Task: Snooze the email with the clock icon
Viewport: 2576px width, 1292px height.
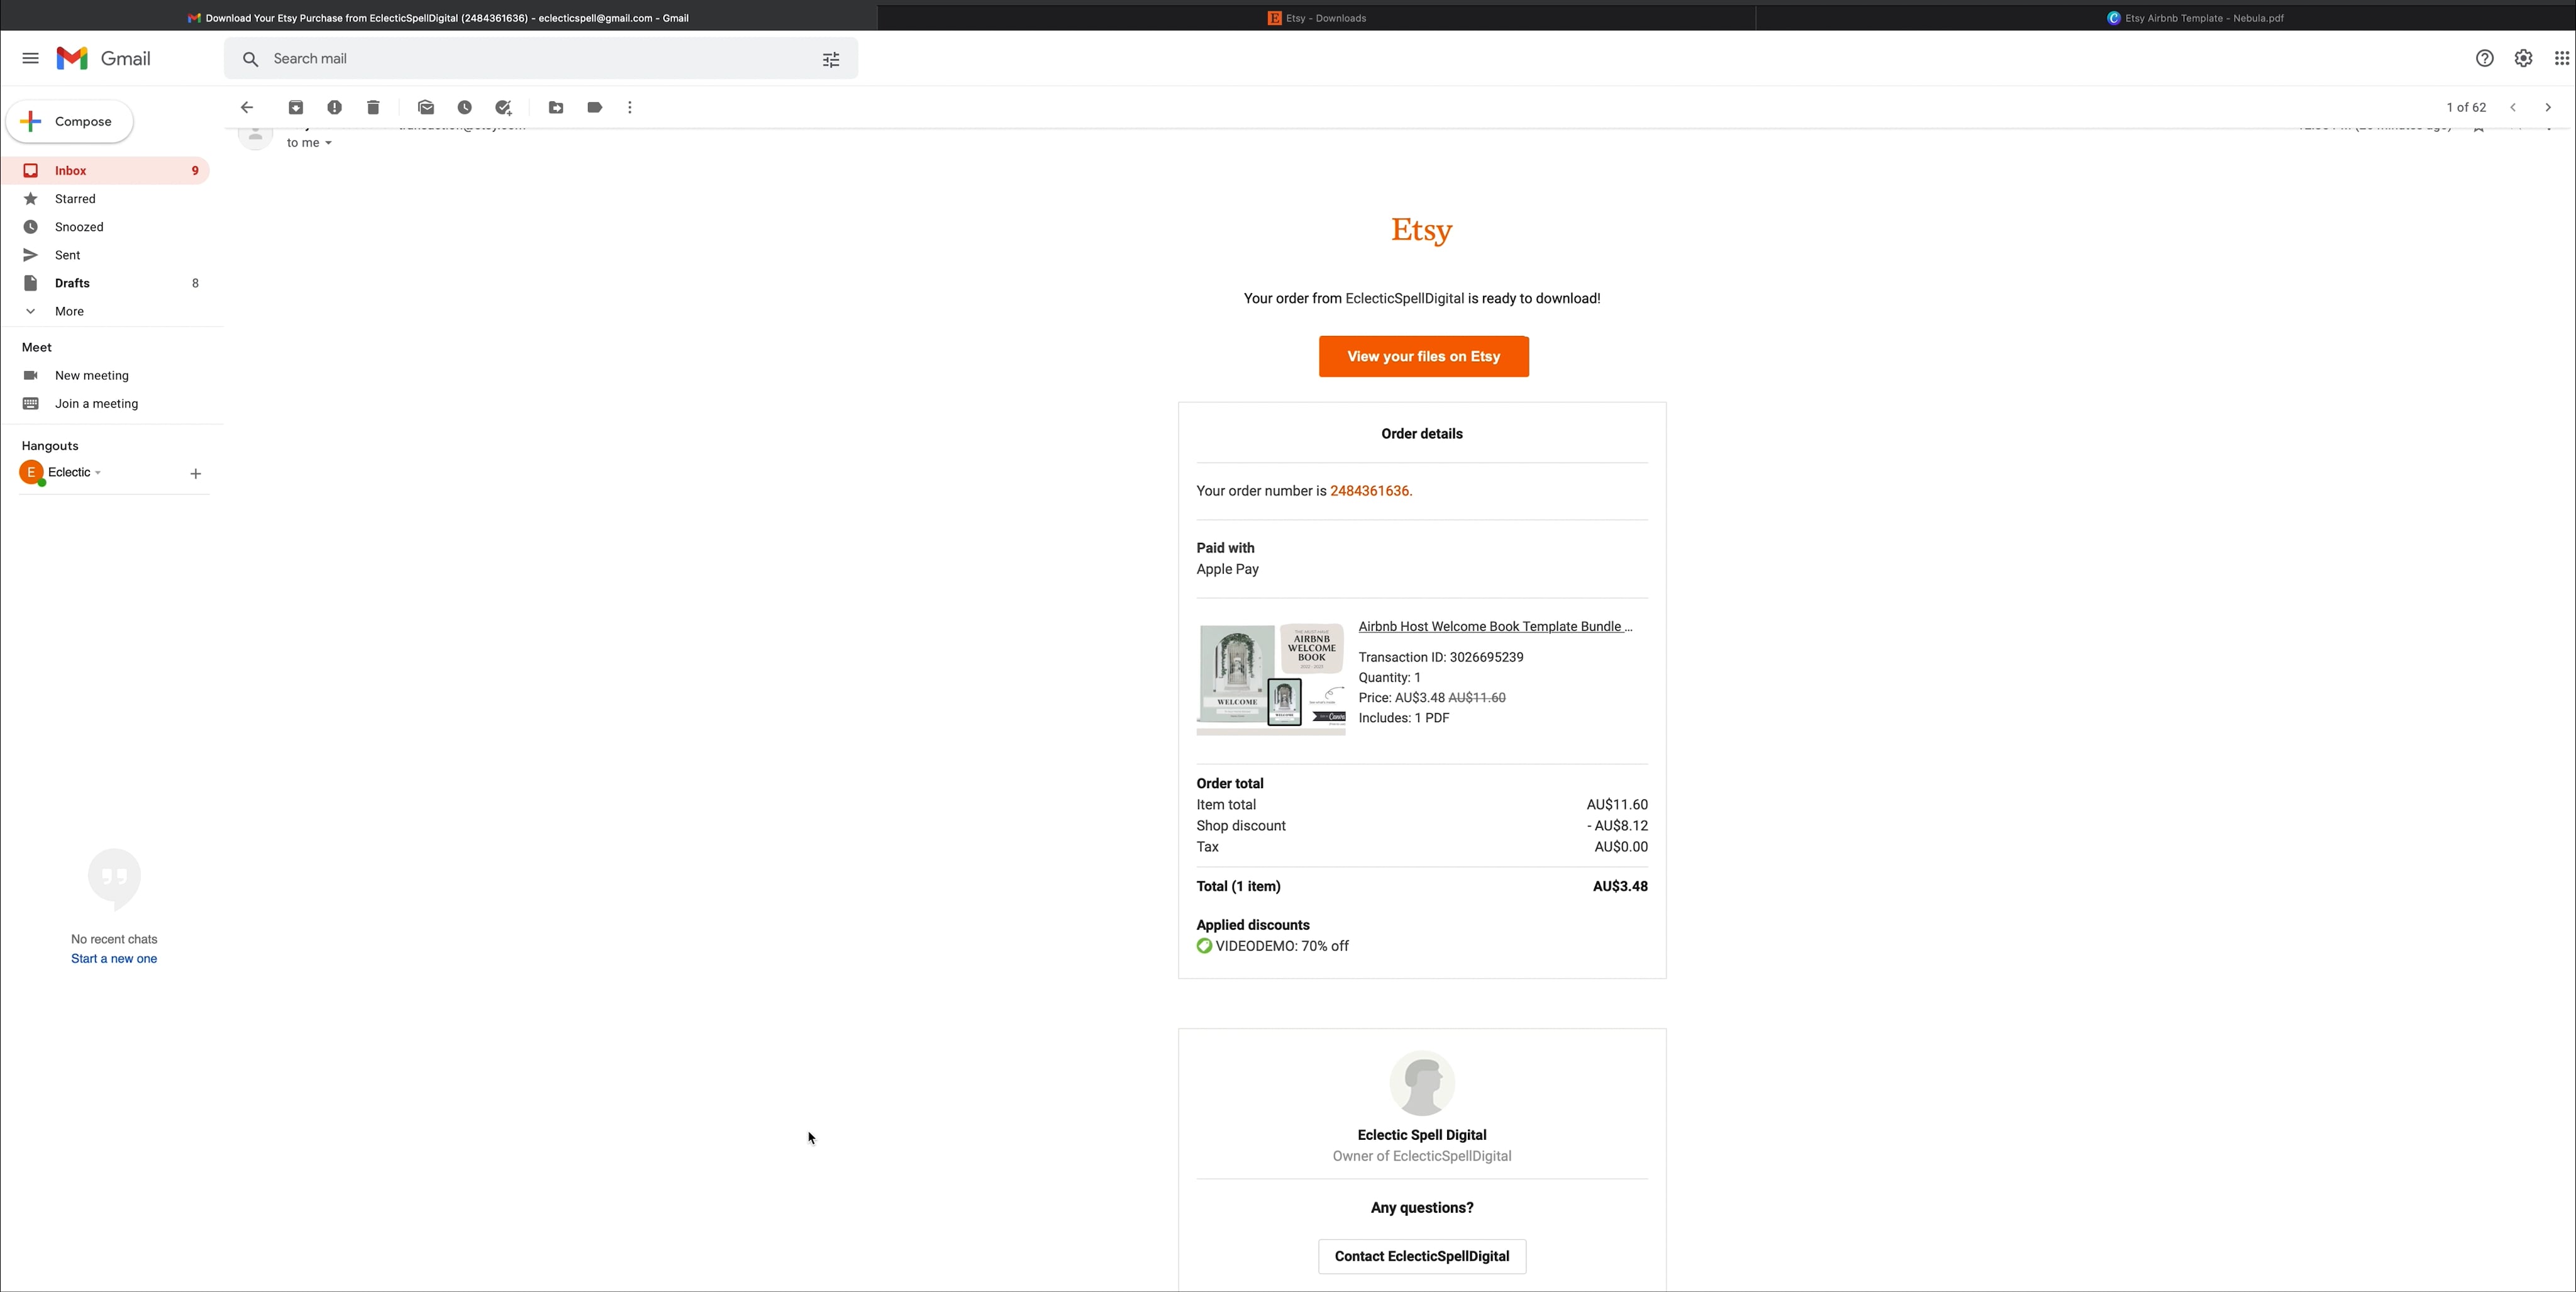Action: [465, 107]
